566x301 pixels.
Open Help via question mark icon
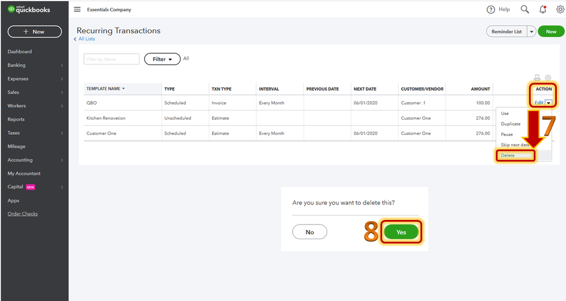coord(491,10)
